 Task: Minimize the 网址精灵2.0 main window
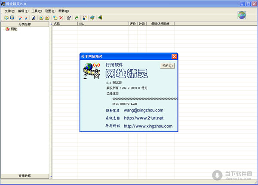click(243, 4)
